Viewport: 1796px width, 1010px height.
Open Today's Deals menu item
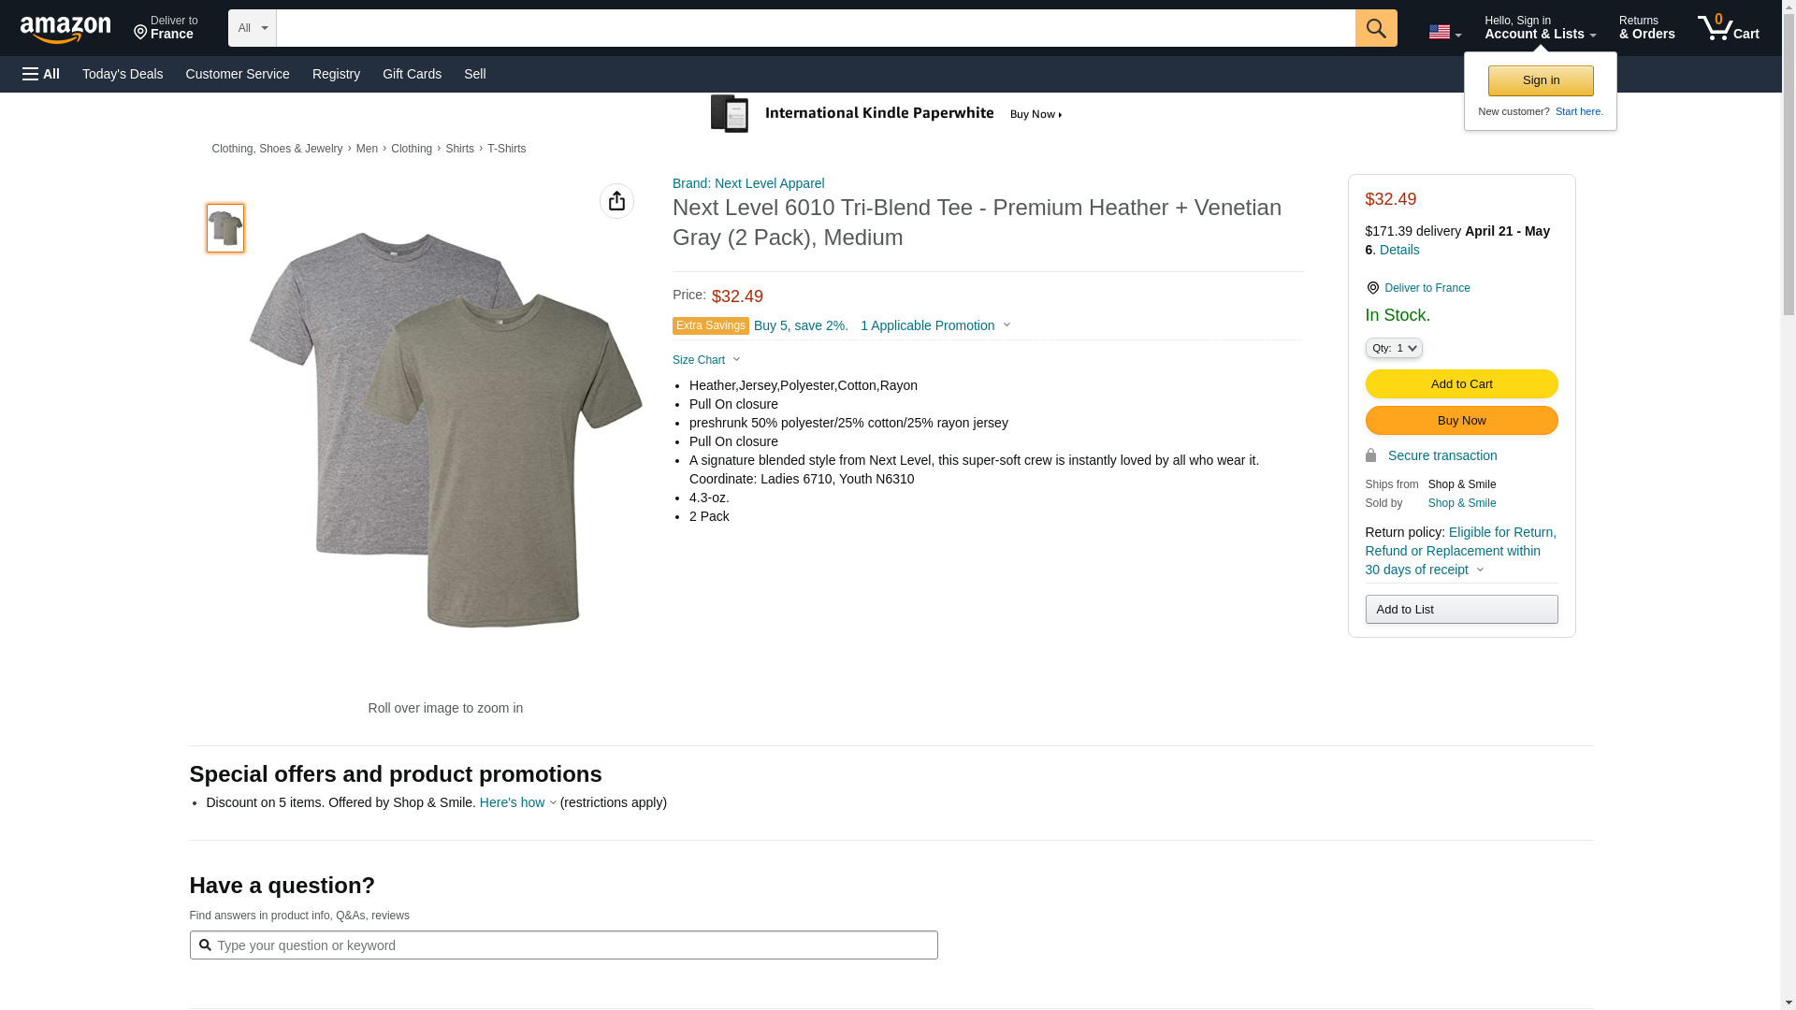[x=123, y=74]
